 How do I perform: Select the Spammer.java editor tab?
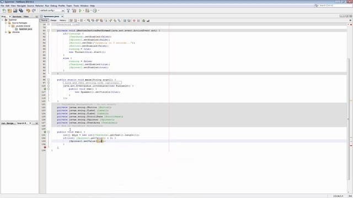[x=51, y=16]
